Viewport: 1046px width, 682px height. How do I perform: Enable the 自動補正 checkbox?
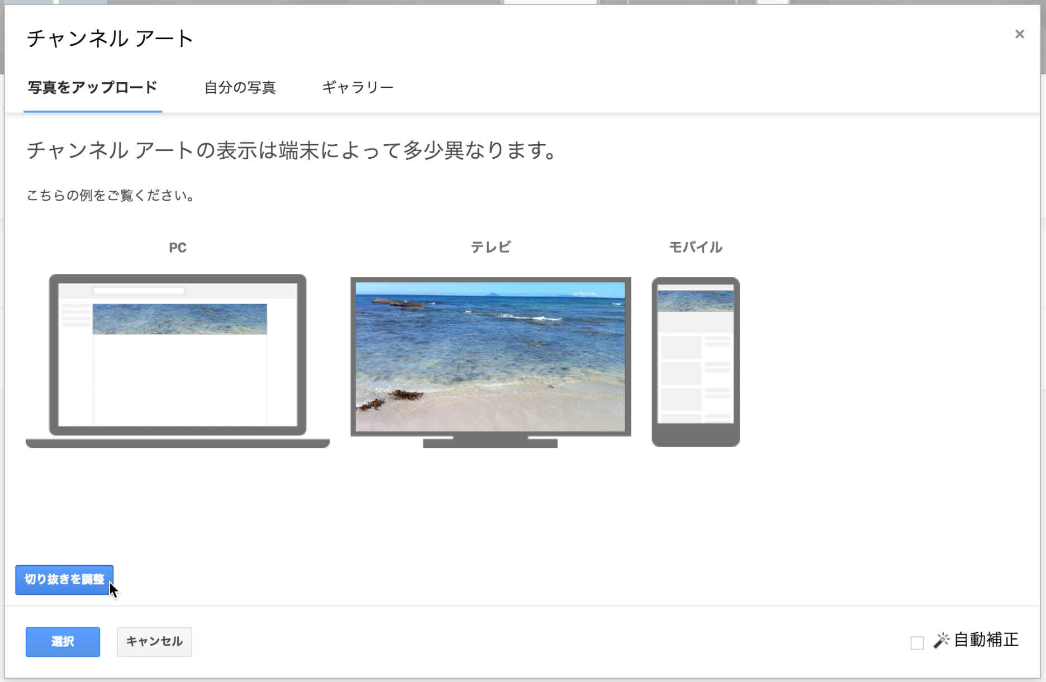coord(917,643)
